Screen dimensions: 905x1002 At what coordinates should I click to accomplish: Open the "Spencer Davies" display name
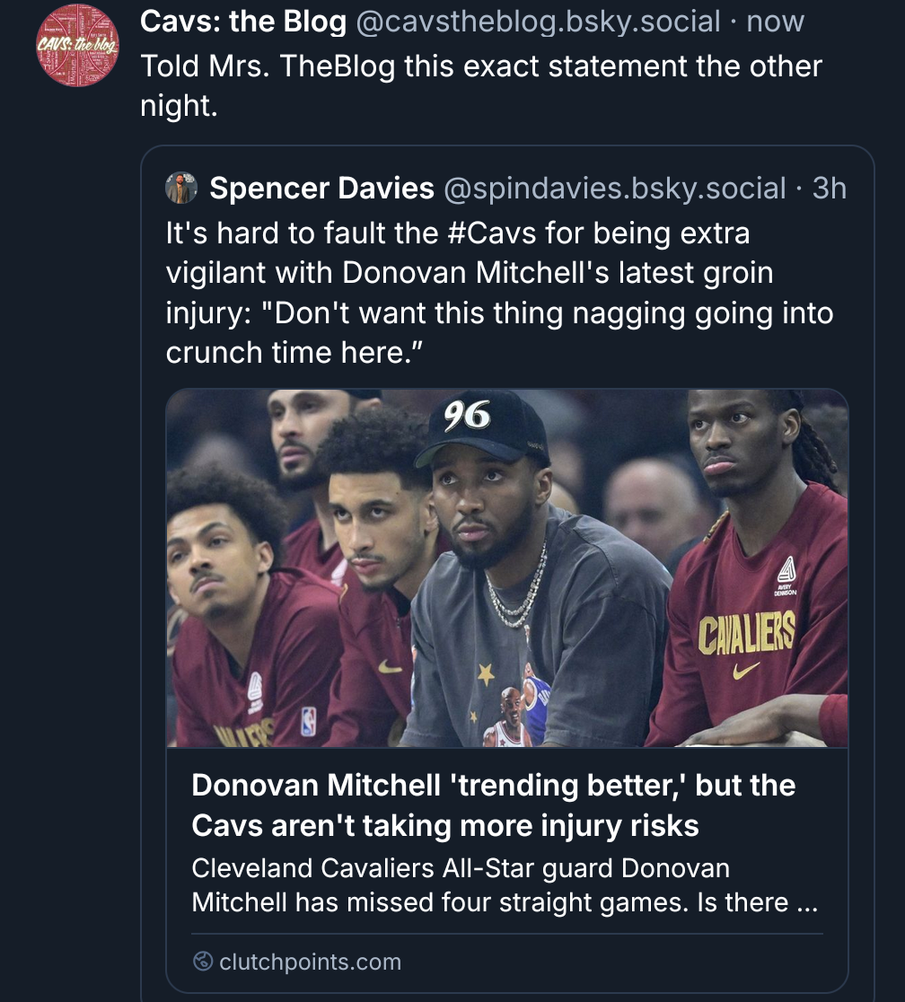pyautogui.click(x=321, y=189)
